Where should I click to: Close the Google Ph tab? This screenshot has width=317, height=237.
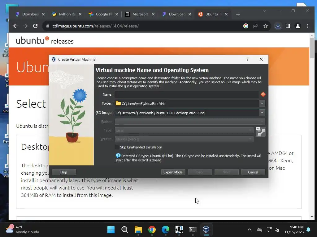[x=117, y=14]
